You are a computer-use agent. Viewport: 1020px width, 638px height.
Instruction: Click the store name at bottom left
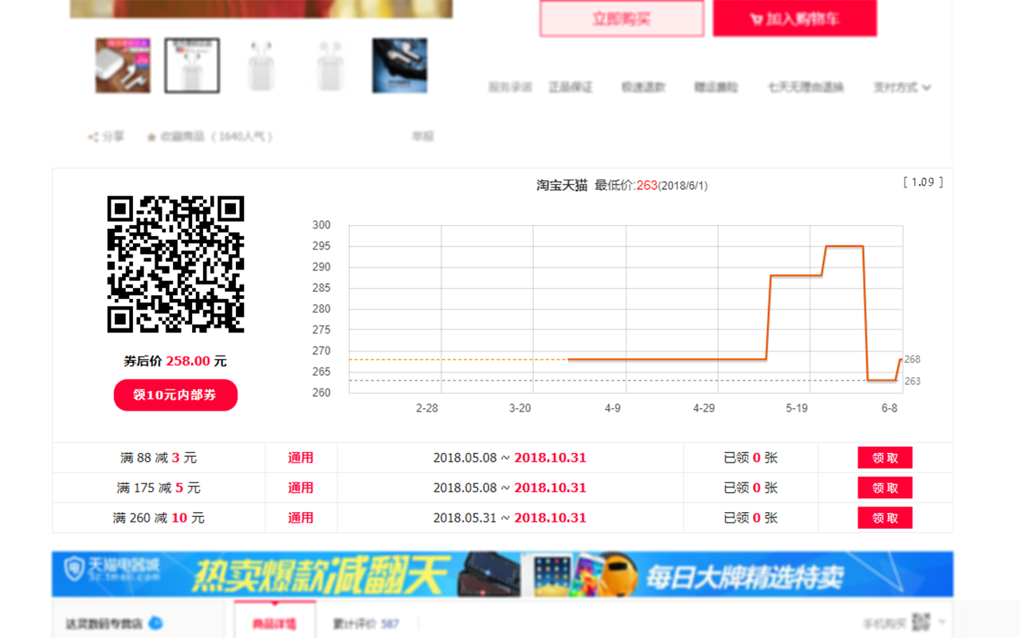tap(104, 624)
